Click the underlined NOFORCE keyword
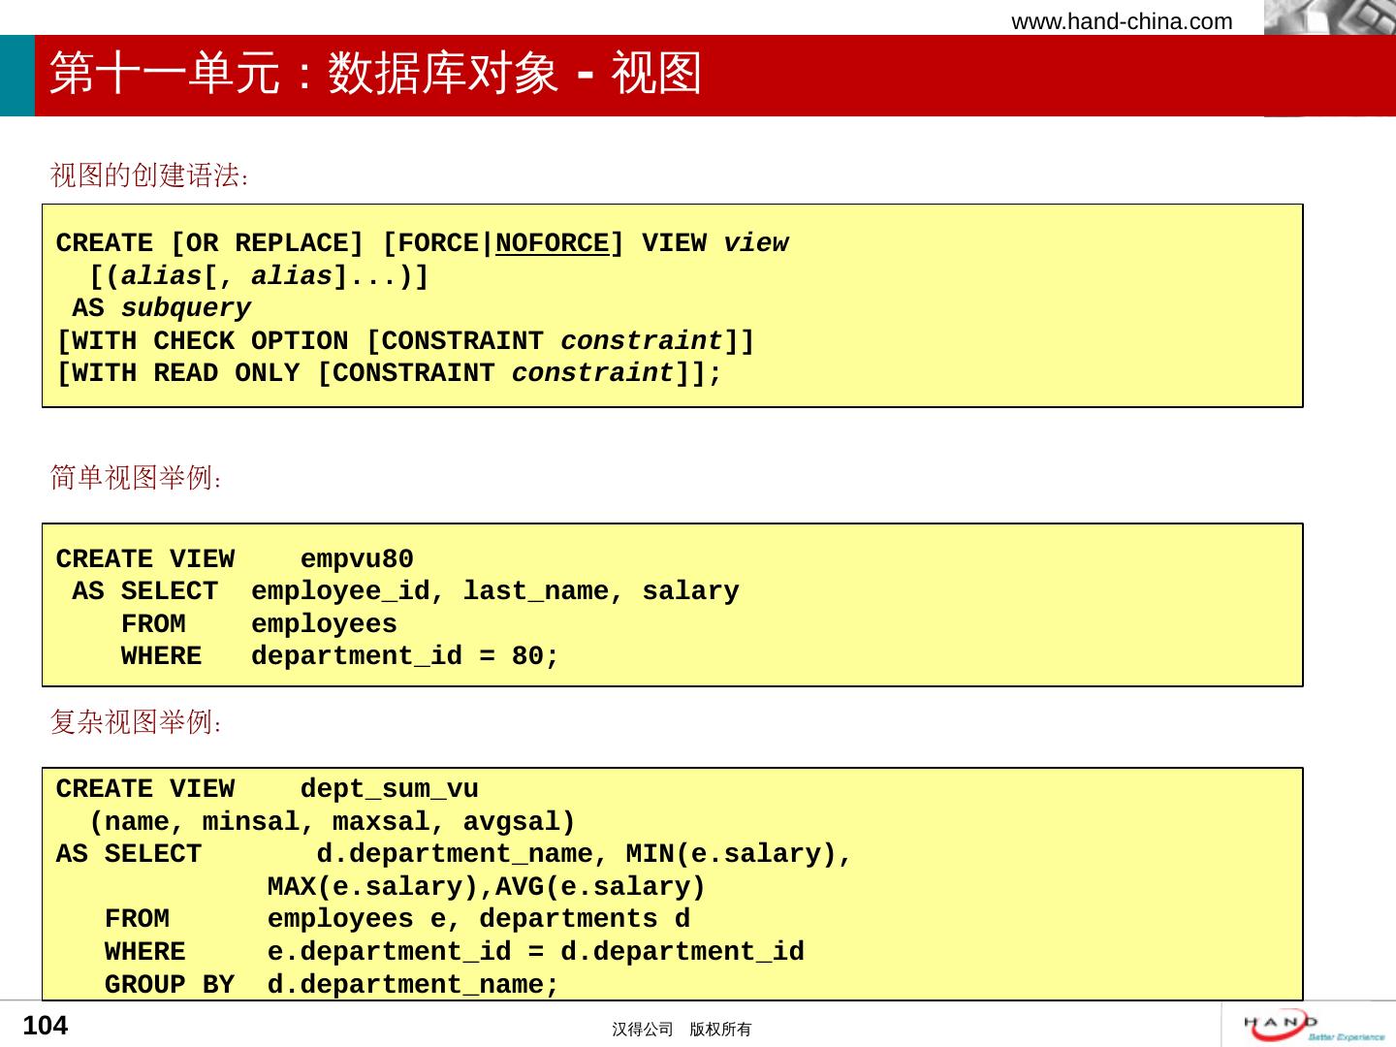The height and width of the screenshot is (1047, 1396). pyautogui.click(x=553, y=243)
